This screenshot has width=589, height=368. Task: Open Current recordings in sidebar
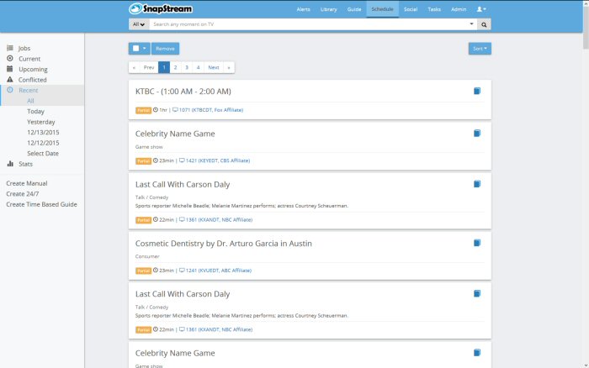click(29, 59)
